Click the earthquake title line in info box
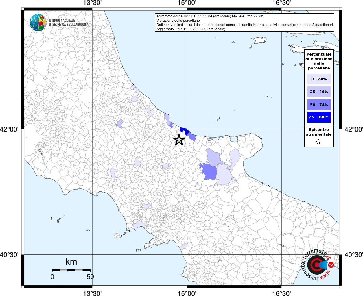363x296 pixels. click(210, 16)
